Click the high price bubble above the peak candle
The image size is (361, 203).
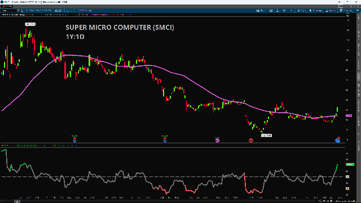(x=30, y=24)
